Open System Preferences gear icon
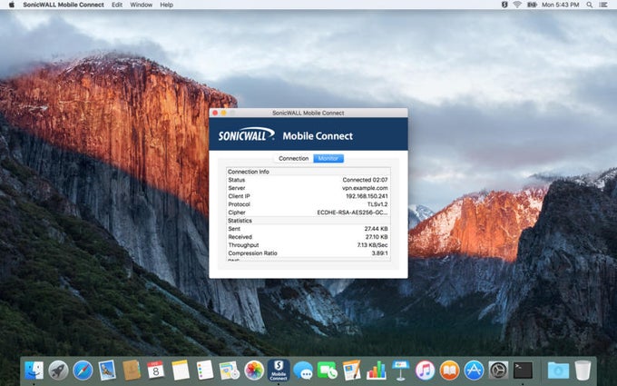 click(x=498, y=371)
